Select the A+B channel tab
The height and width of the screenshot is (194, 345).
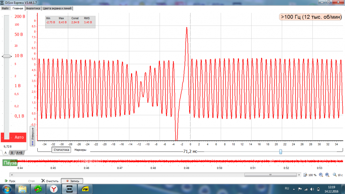(19, 153)
